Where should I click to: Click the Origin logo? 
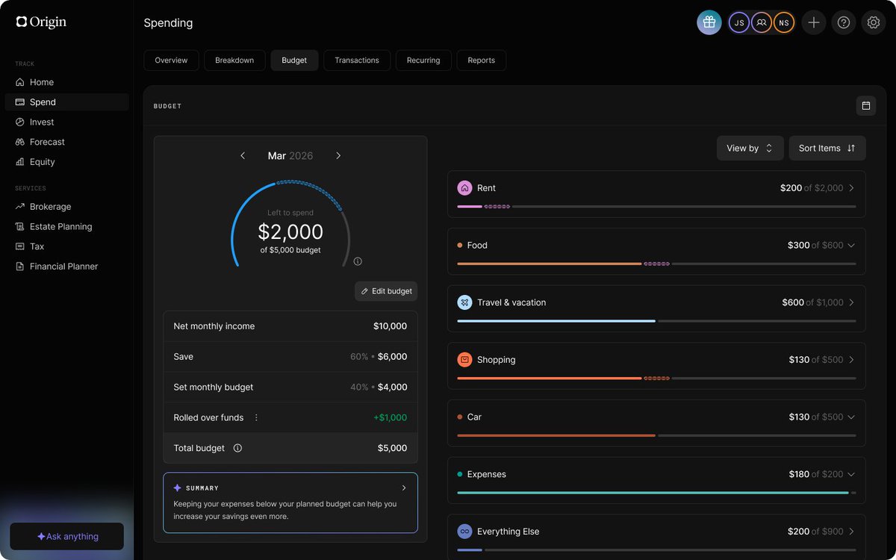(41, 22)
